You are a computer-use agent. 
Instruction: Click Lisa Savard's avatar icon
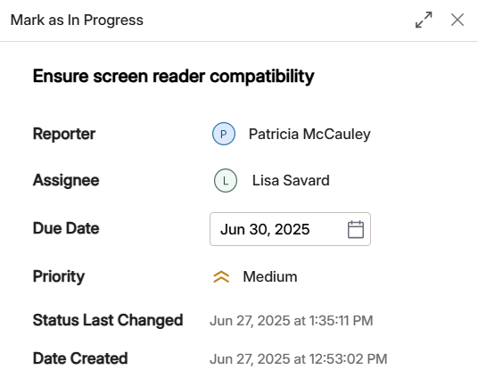coord(226,180)
